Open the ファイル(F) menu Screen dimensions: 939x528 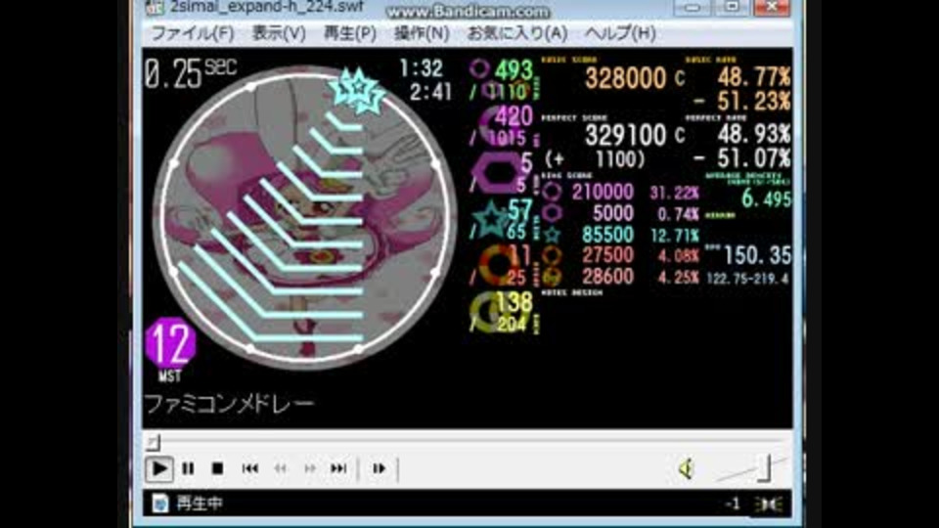click(x=192, y=33)
